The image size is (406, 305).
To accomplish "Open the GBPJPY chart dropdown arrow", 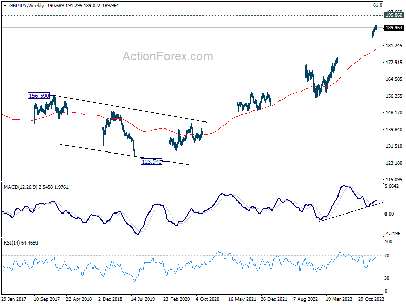I will click(x=5, y=6).
